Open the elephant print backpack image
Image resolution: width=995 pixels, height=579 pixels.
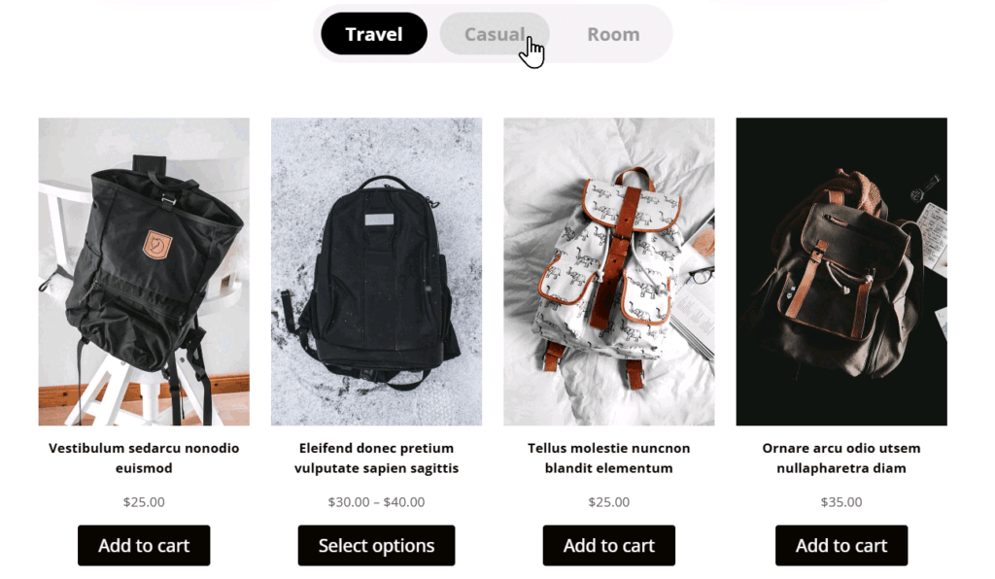click(x=609, y=271)
